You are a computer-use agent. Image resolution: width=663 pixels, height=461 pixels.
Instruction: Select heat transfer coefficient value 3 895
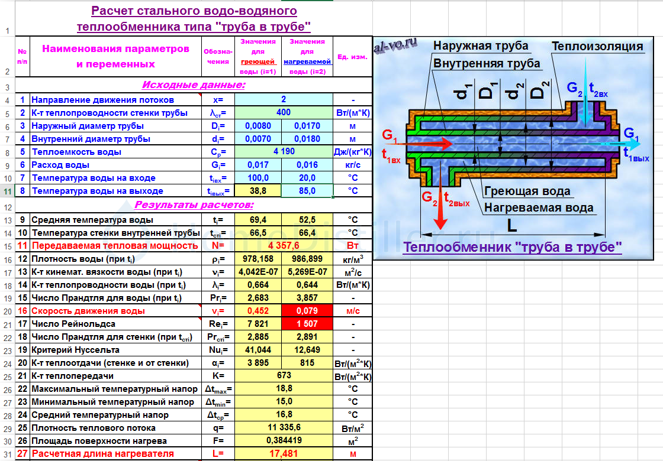coord(258,363)
